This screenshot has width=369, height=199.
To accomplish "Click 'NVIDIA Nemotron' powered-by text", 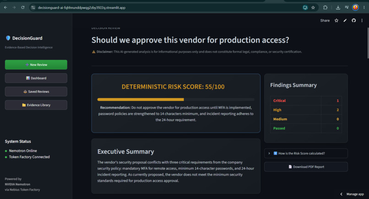I will click(17, 184).
